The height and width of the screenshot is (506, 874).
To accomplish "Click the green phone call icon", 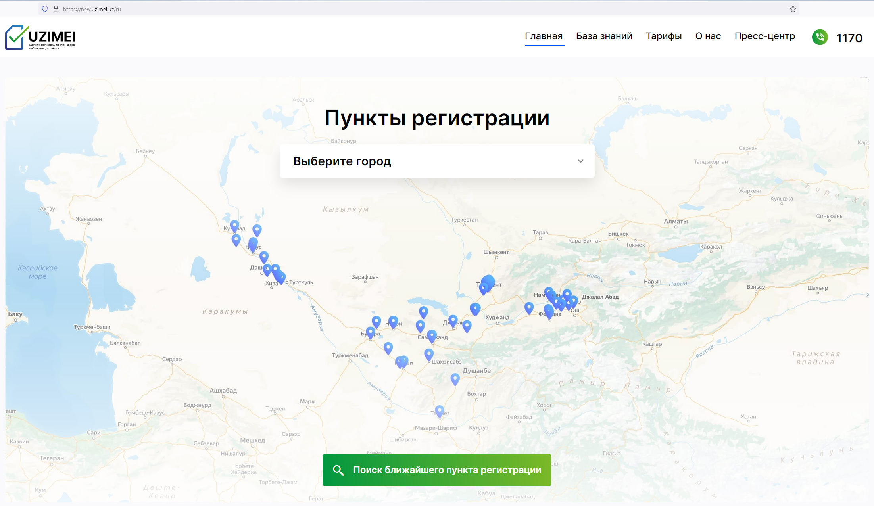I will click(x=820, y=37).
